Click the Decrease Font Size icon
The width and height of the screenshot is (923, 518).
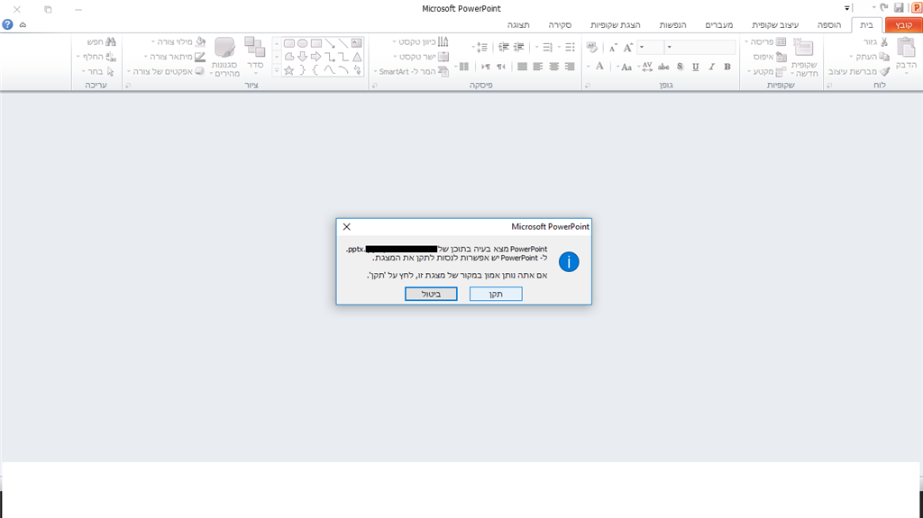613,47
